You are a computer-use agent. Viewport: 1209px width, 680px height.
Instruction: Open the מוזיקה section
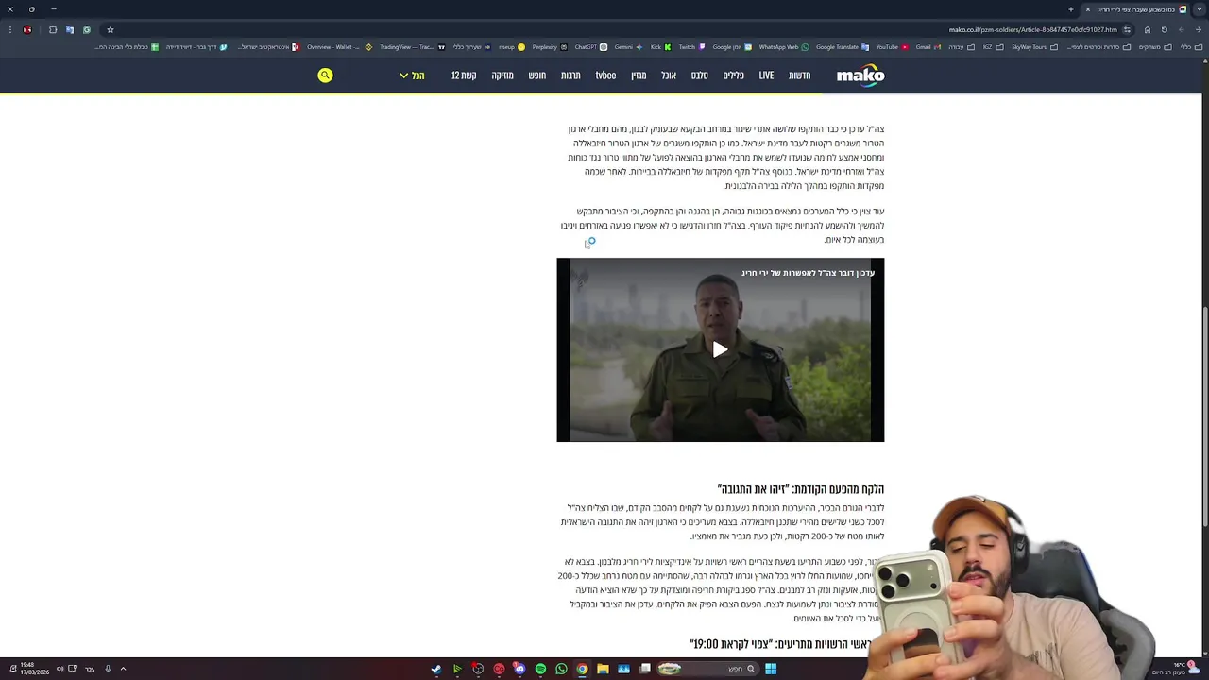tap(502, 76)
